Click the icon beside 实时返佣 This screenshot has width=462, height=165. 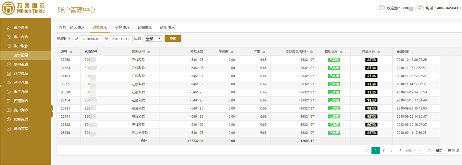[x=8, y=119]
